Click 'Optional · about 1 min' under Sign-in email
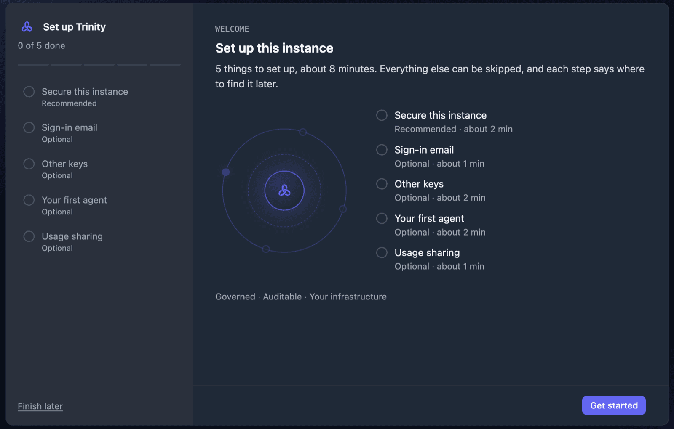The height and width of the screenshot is (429, 674). (439, 164)
